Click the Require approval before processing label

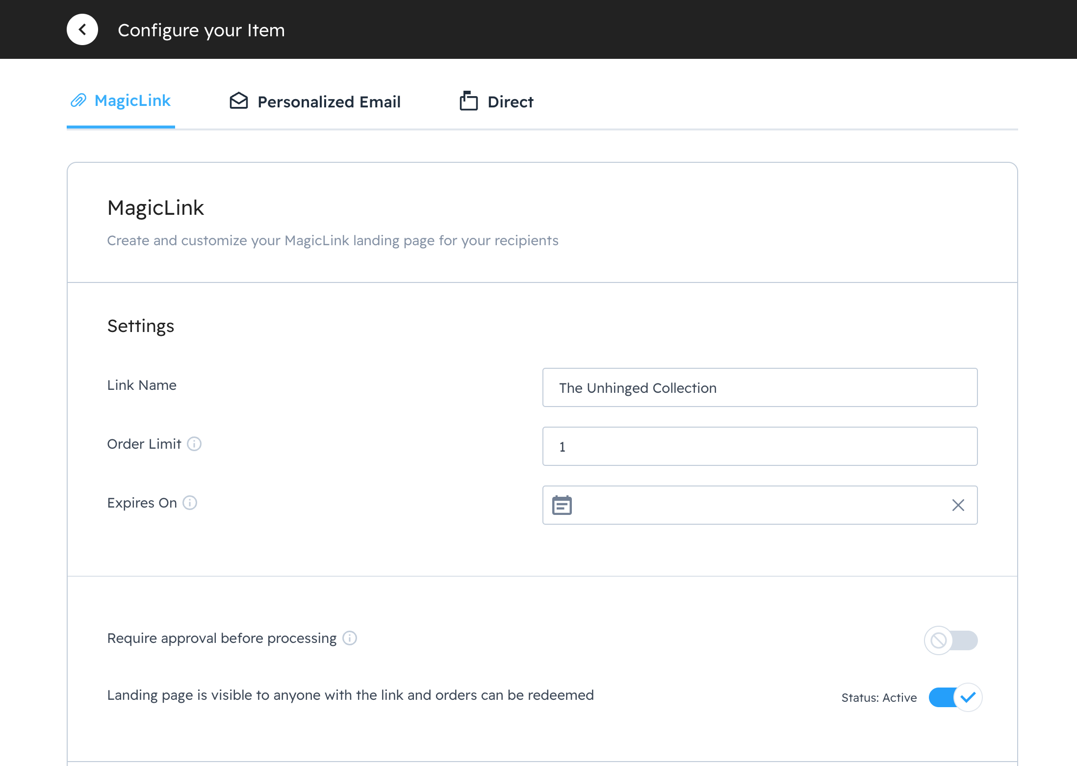coord(222,638)
